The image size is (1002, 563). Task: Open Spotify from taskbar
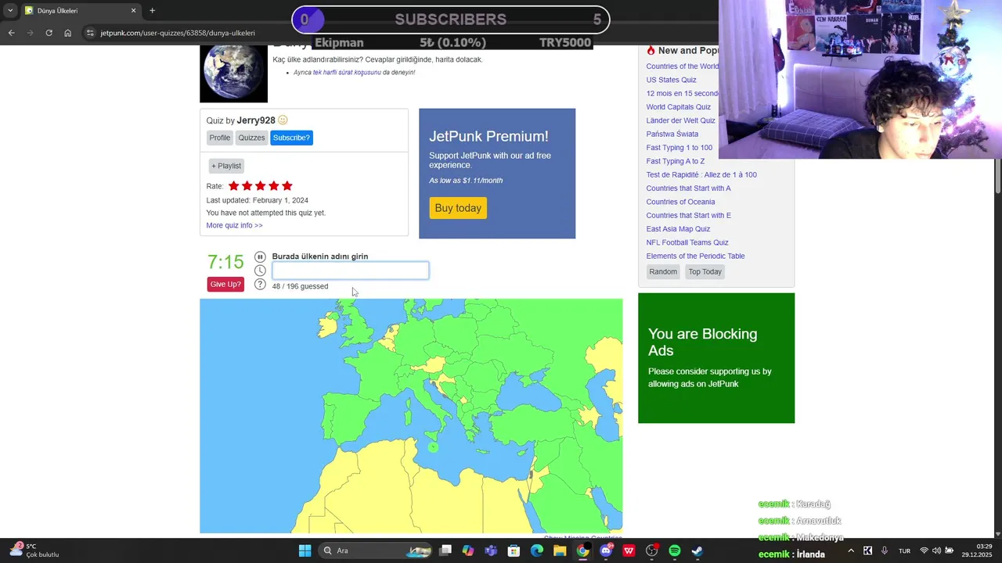pyautogui.click(x=675, y=550)
